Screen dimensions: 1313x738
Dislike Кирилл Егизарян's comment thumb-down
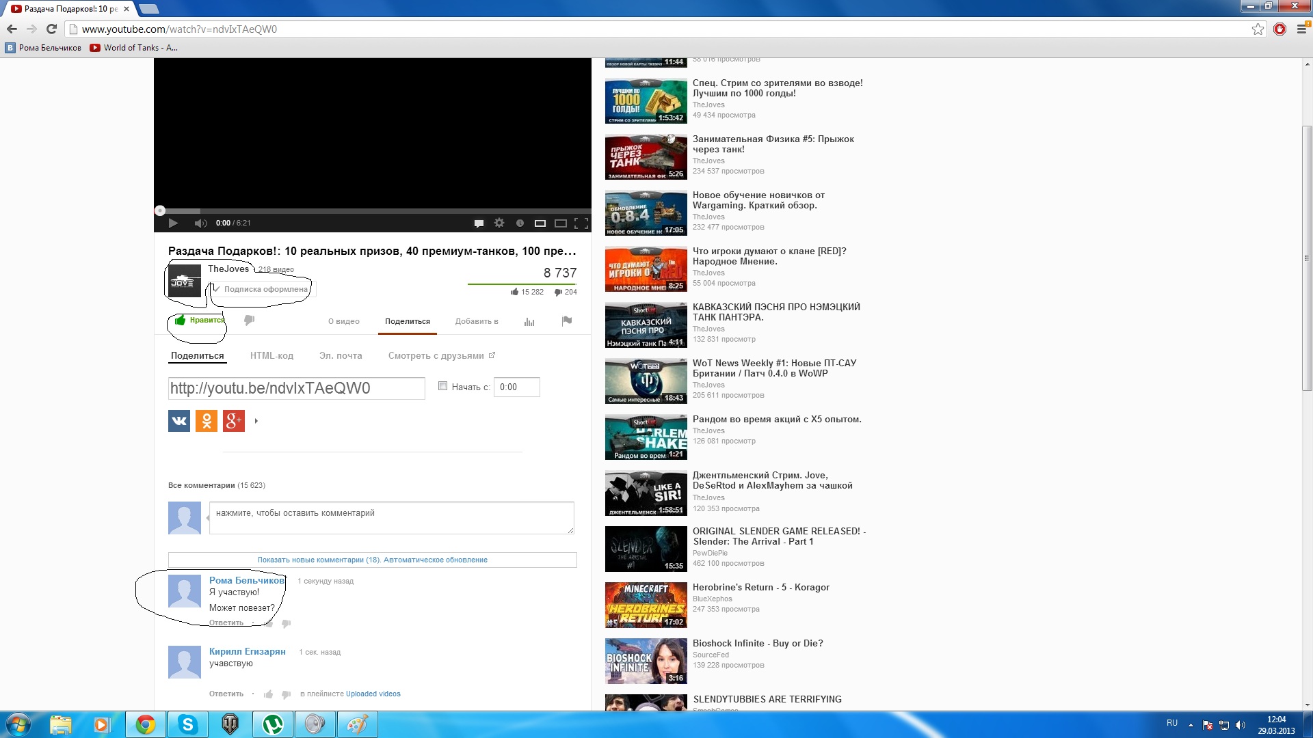point(286,694)
